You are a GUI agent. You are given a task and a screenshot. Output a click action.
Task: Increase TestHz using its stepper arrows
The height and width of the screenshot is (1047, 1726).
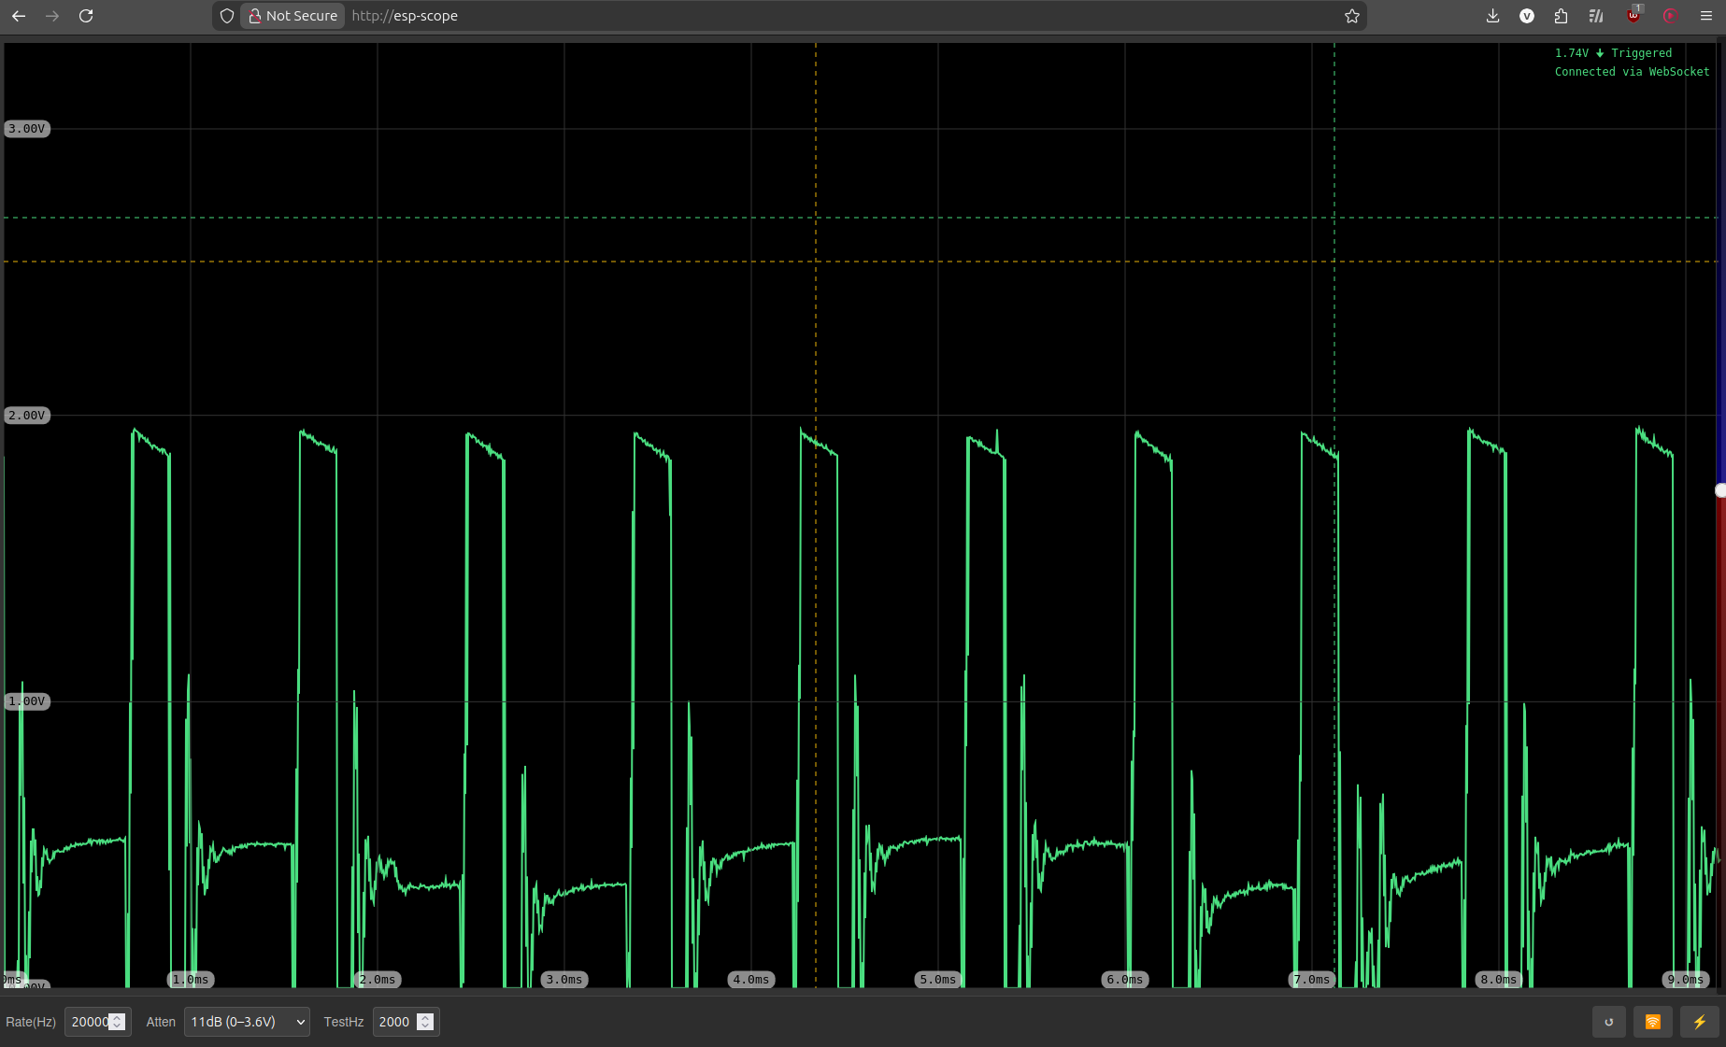pos(426,1017)
